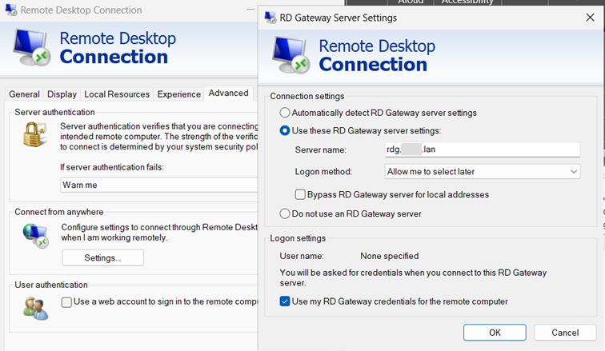This screenshot has width=605, height=351.
Task: Click the Accessibility item in the background window
Action: [467, 2]
